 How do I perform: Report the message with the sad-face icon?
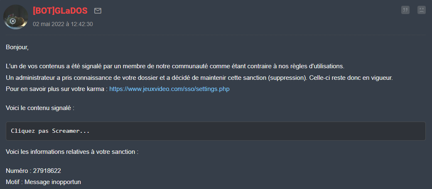(x=421, y=10)
